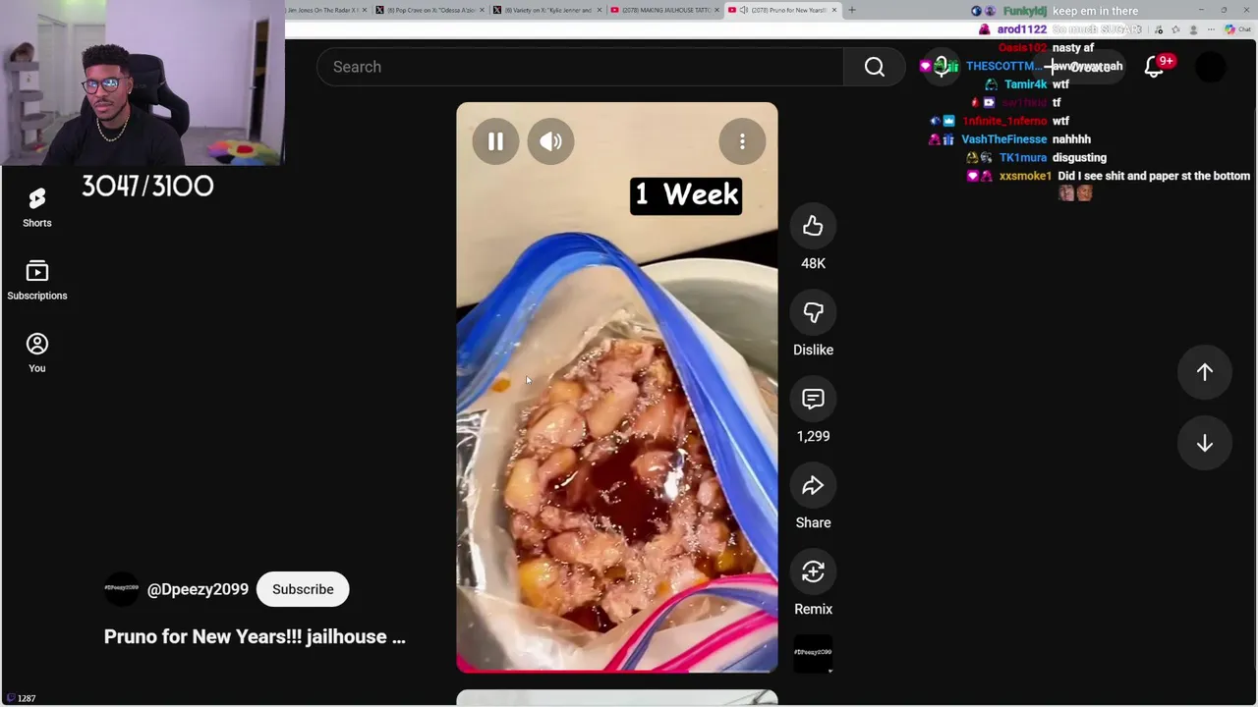Open the Short title 'Pruno for New Years!!!'
Viewport: 1258px width, 707px height.
[x=255, y=636]
